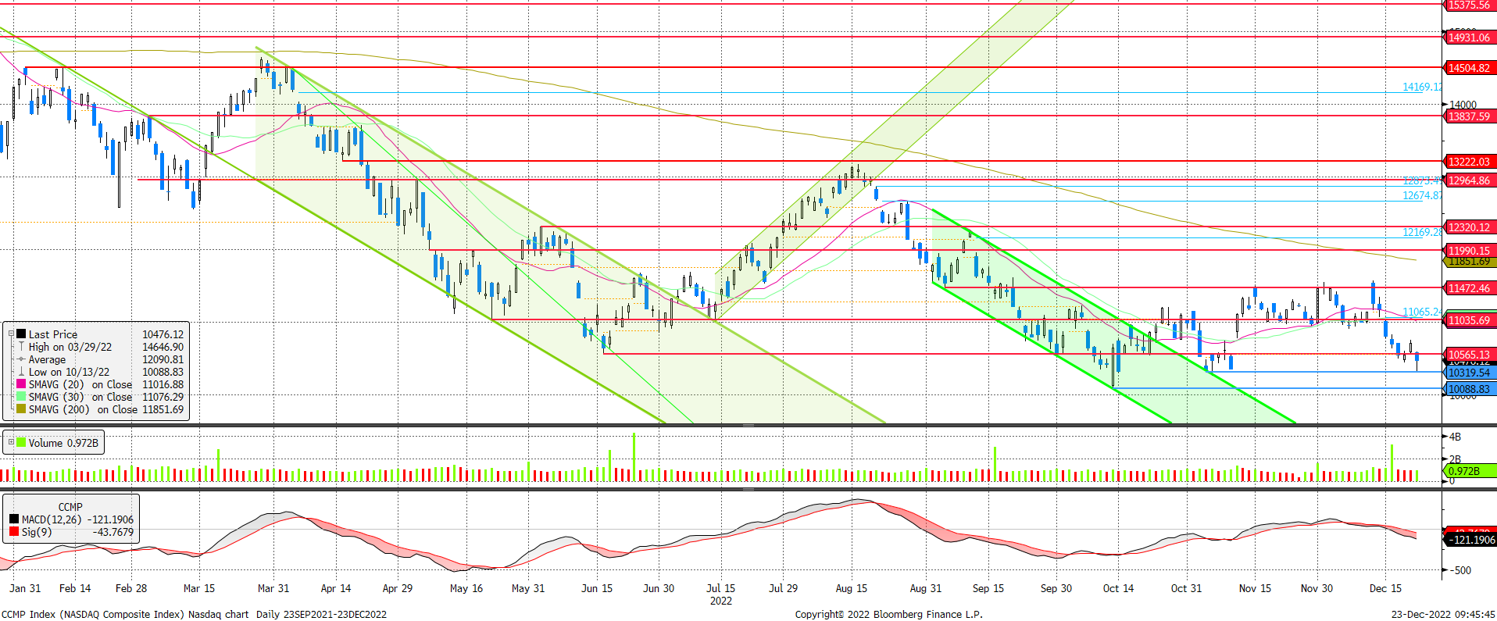Screen dimensions: 1497x621
Task: Click the 'Average' legend label
Action: [47, 359]
